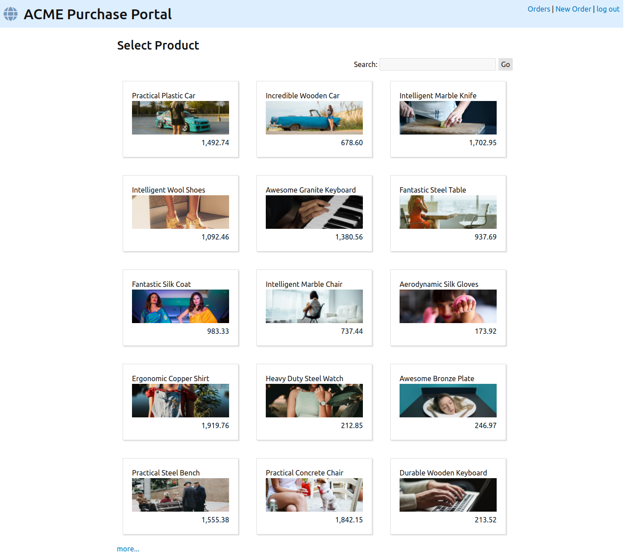
Task: Click the 'Heavy Duty Steel Watch' title
Action: 304,378
